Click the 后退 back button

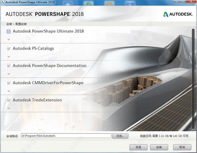139,147
